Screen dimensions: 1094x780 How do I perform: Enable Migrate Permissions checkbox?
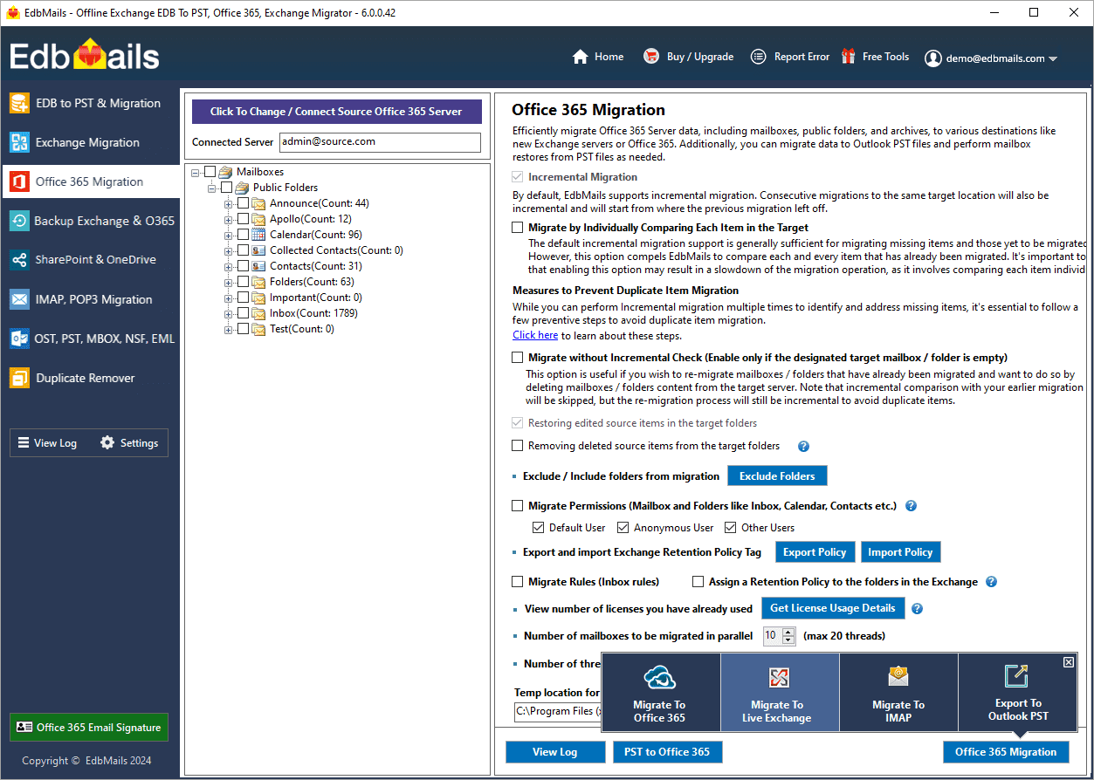[518, 506]
